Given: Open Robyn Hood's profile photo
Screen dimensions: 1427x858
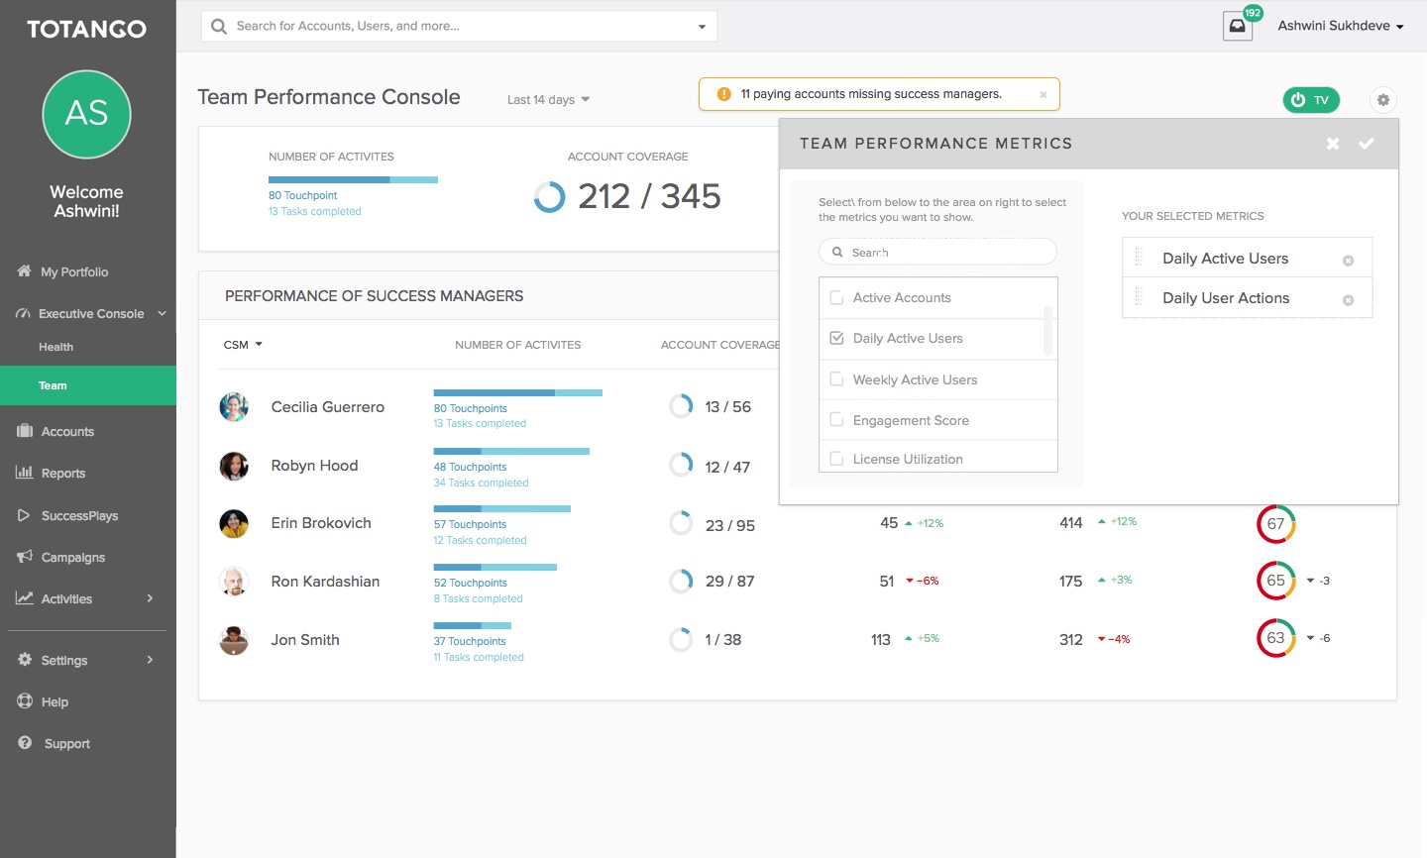Looking at the screenshot, I should pos(234,466).
